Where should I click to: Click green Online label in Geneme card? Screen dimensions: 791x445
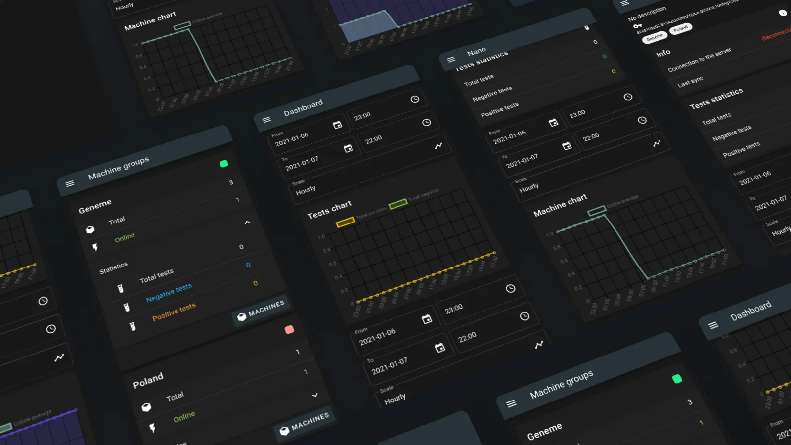(125, 237)
